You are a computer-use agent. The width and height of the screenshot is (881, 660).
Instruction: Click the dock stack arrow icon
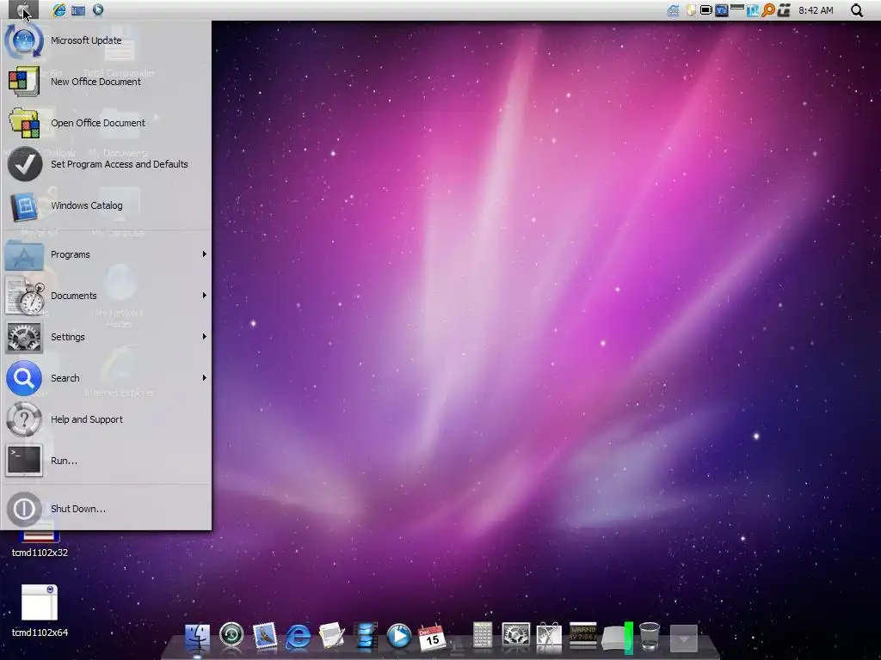[x=684, y=639]
